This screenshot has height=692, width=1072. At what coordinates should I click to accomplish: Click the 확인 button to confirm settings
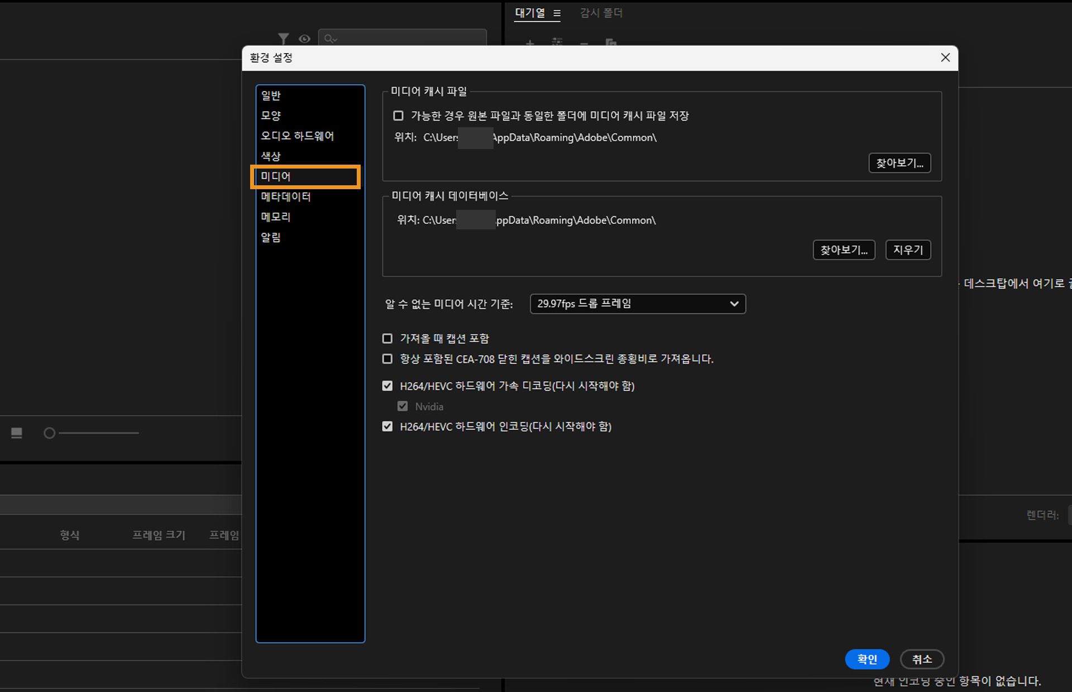867,659
